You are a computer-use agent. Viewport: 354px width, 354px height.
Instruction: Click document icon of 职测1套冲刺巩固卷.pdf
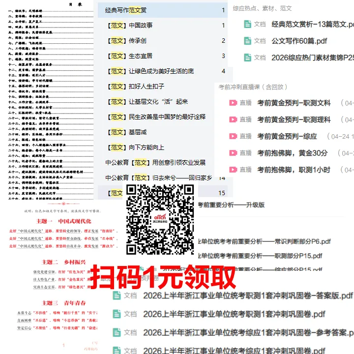pos(117,314)
